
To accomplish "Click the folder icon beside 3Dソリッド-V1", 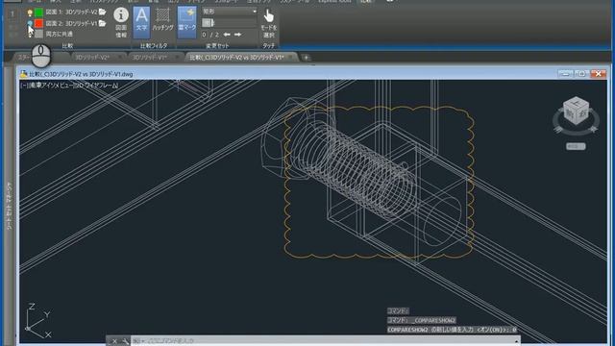I will coord(103,23).
